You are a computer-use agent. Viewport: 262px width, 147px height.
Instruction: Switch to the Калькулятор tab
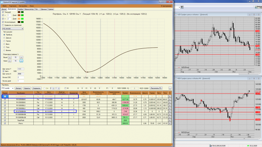point(29,9)
